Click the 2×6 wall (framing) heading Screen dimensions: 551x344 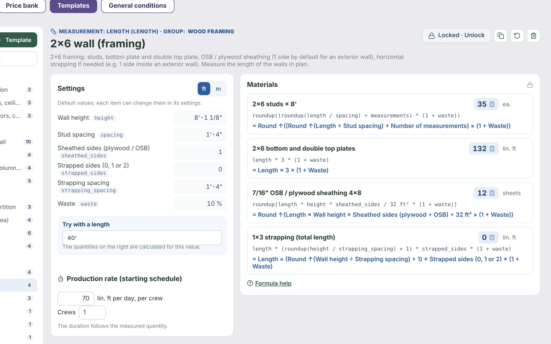pyautogui.click(x=98, y=44)
